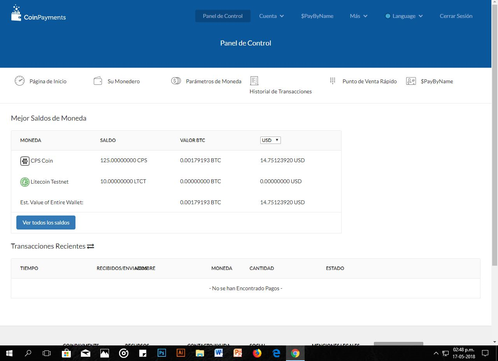This screenshot has height=361, width=498.
Task: Click the Historial de Transacciones document icon
Action: pos(254,81)
